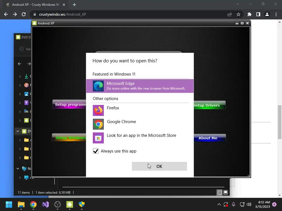Open the notification count badge
The image size is (282, 211).
click(x=274, y=204)
